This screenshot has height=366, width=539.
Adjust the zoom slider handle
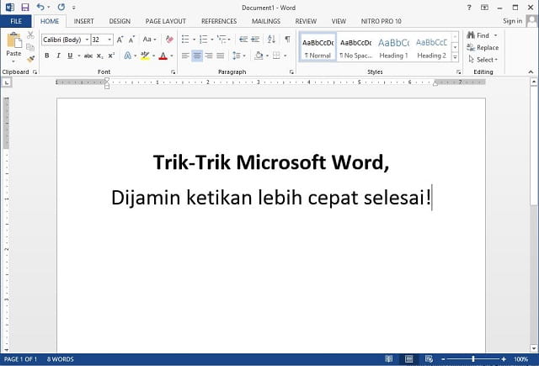tap(473, 359)
